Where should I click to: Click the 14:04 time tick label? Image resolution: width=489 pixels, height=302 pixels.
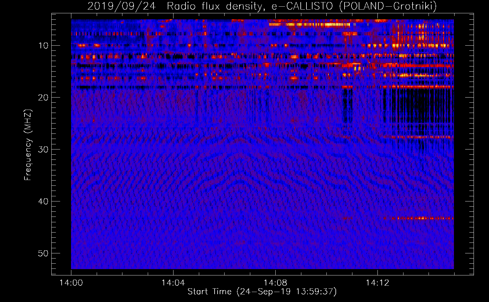pyautogui.click(x=173, y=283)
